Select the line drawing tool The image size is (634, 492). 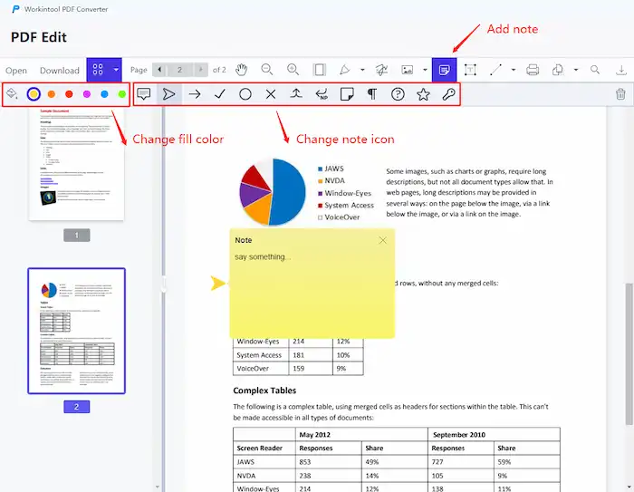(495, 70)
